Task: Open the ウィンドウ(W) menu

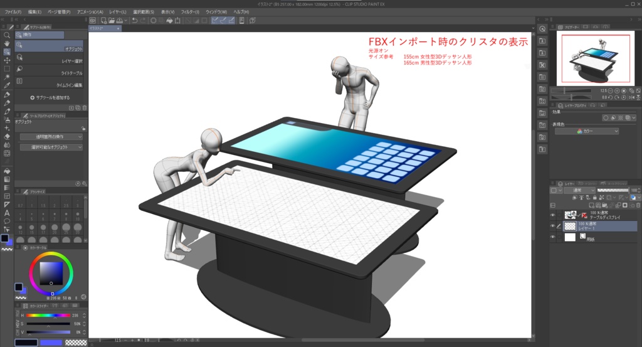Action: point(216,12)
